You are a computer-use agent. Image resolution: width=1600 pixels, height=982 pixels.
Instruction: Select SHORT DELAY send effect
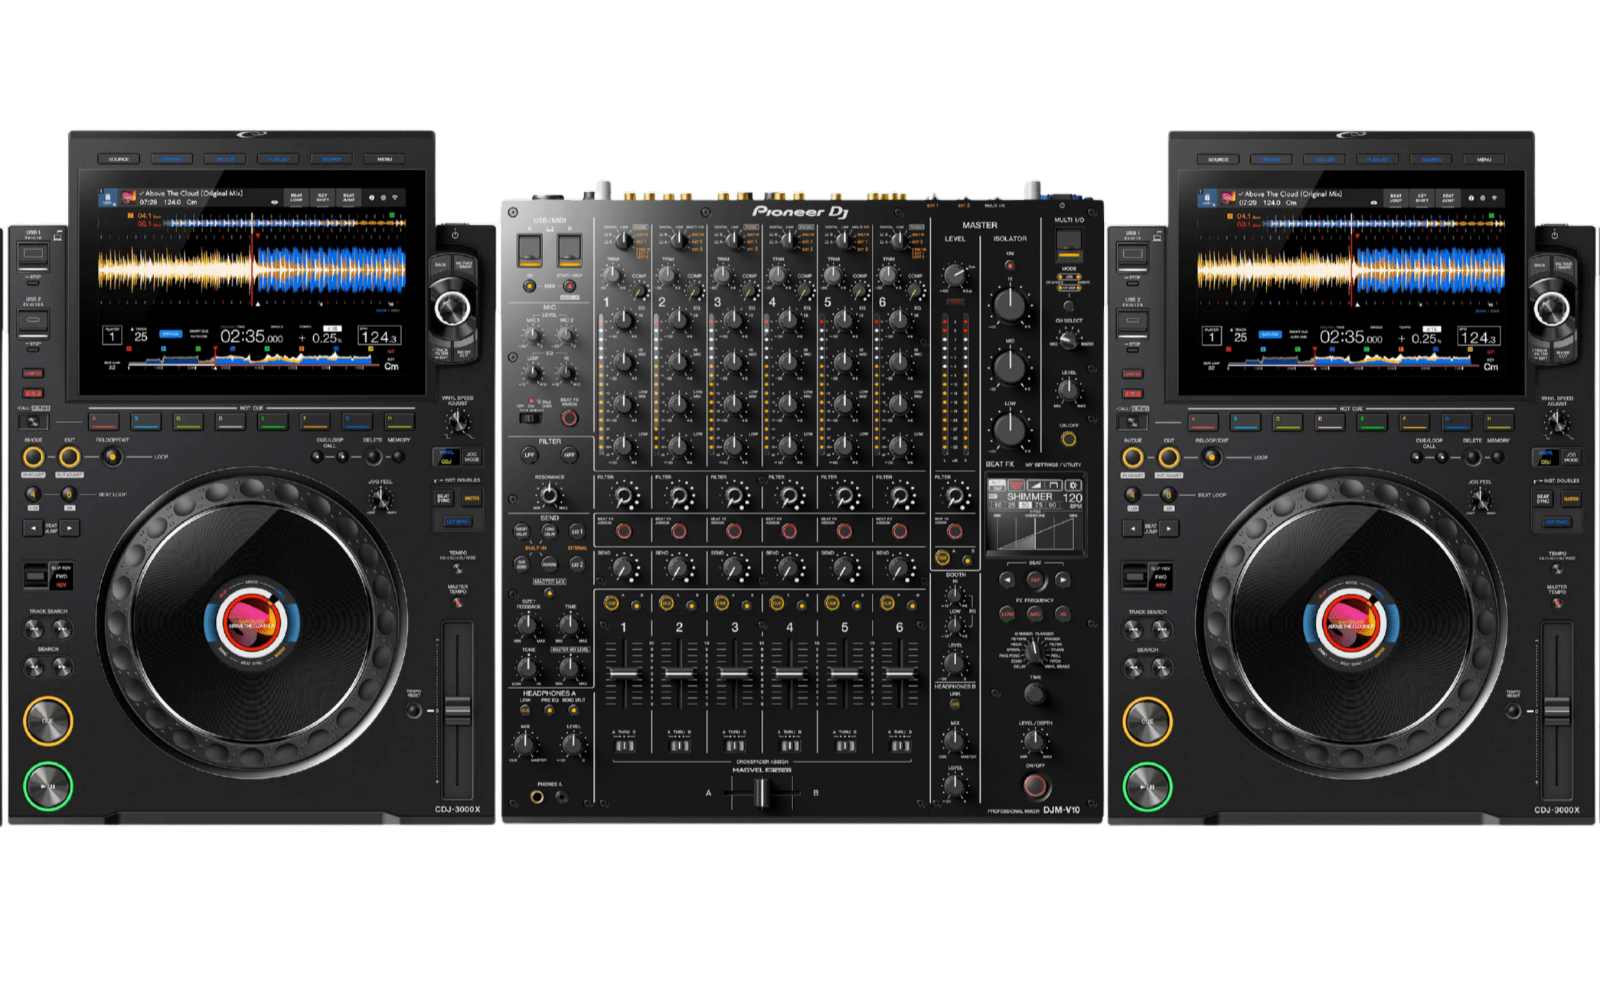(521, 531)
